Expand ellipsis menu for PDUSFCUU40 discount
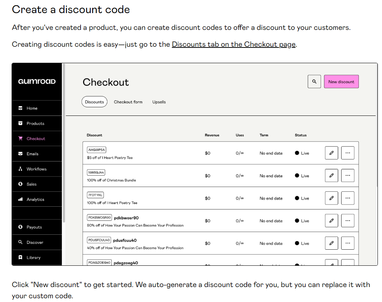Screen dimensions: 382x302 348,243
